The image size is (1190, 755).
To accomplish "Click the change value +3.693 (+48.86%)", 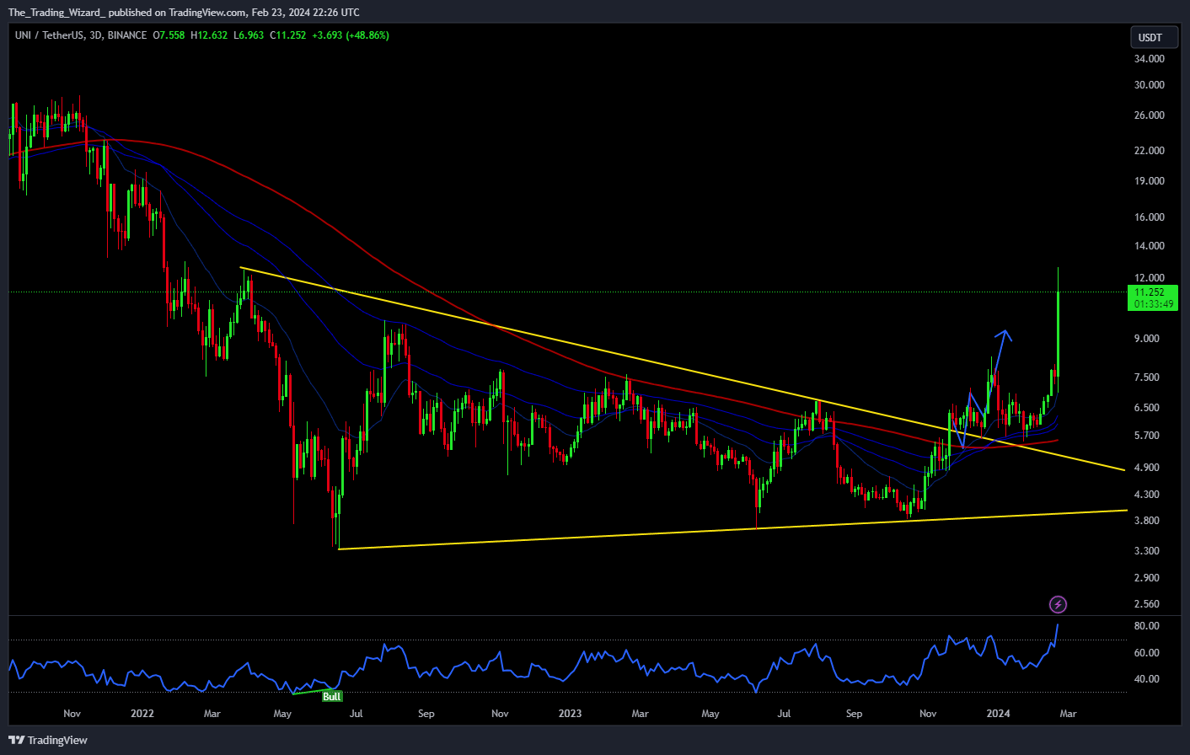I will [351, 35].
